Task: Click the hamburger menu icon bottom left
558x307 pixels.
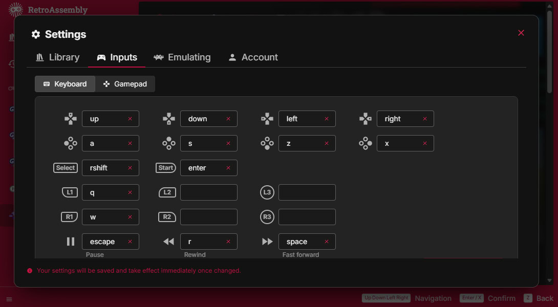Action: 9,299
